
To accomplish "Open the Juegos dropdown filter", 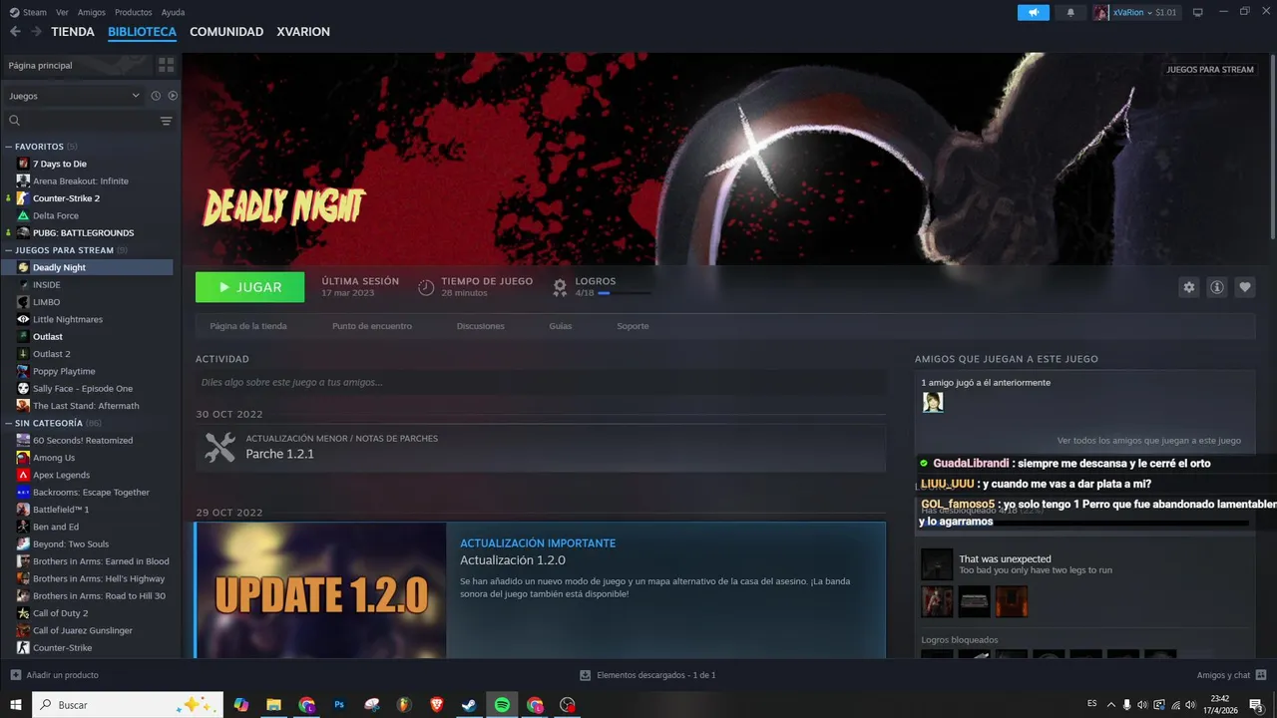I will (x=74, y=96).
